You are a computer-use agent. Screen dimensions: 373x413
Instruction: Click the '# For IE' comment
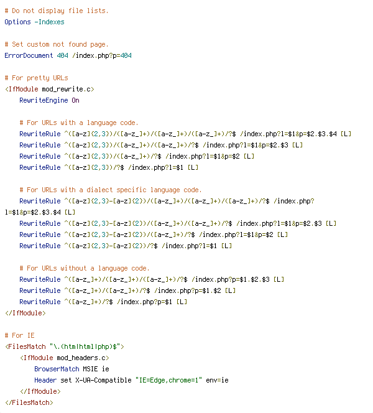(19, 336)
